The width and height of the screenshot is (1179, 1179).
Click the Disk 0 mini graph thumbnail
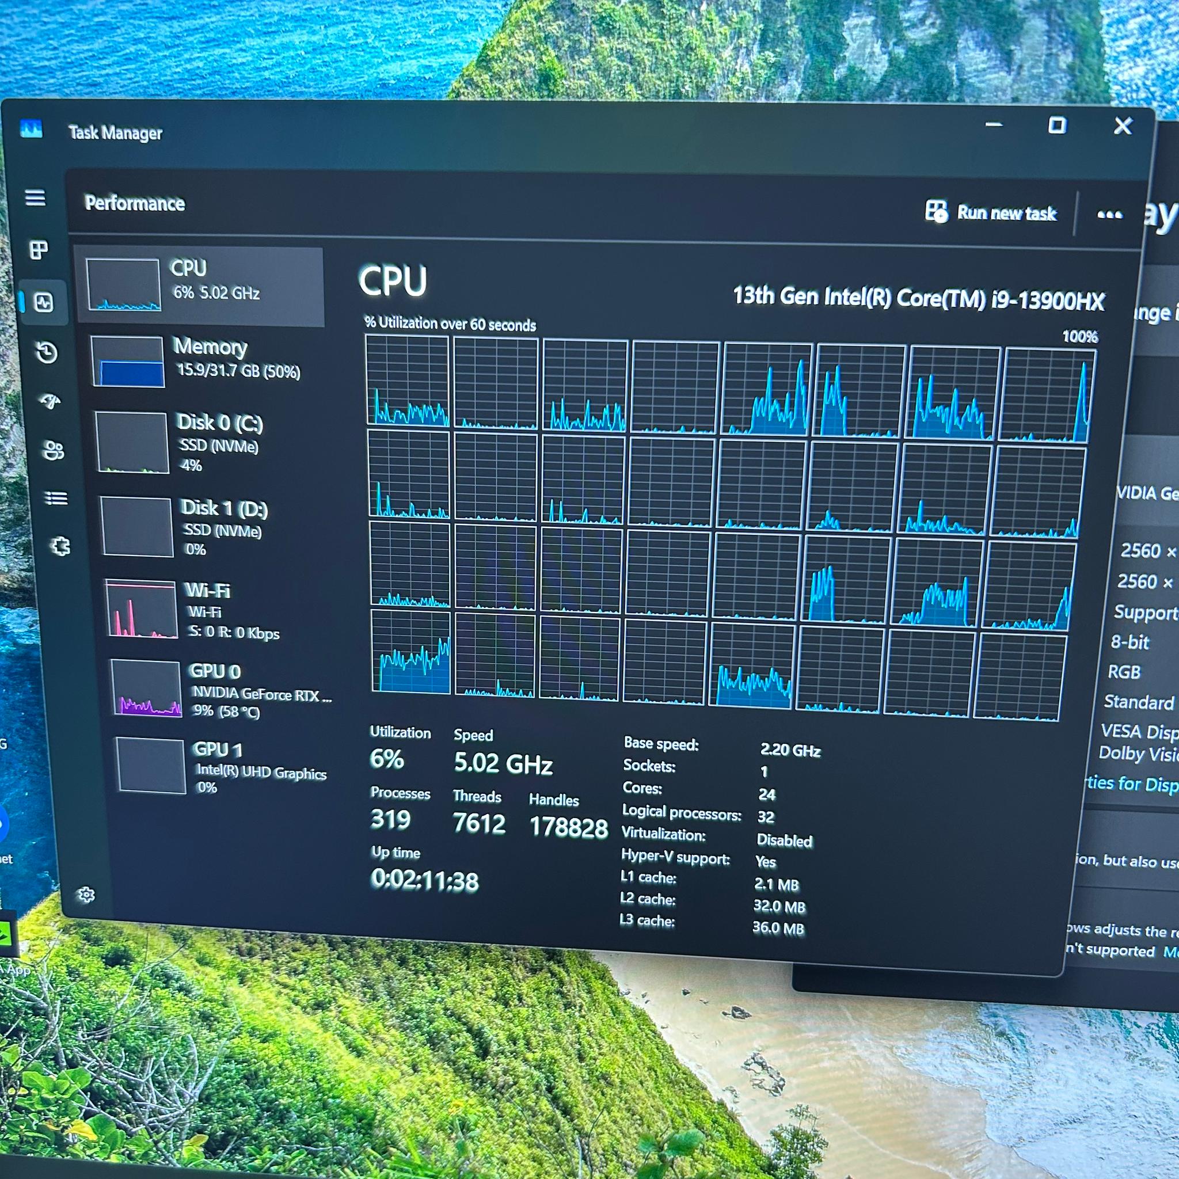pyautogui.click(x=132, y=443)
